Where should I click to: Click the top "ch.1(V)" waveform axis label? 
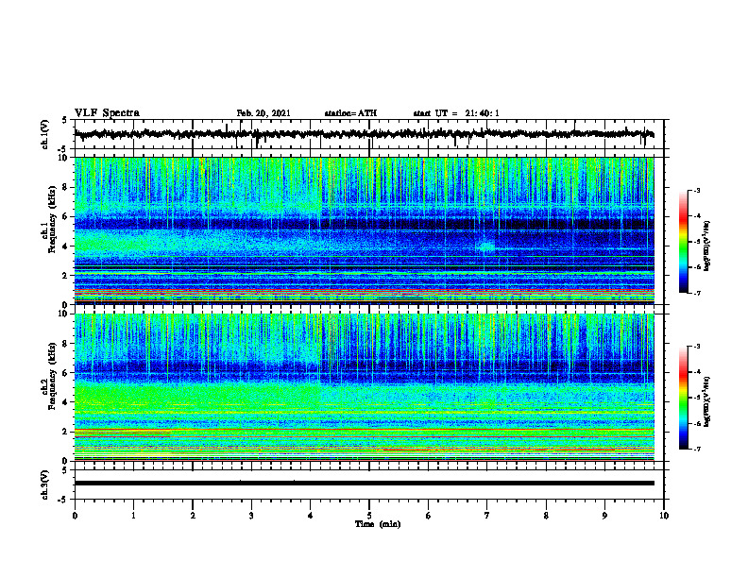pos(45,134)
